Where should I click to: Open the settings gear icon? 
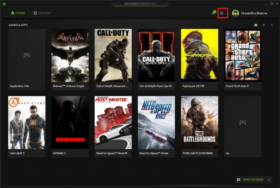coord(222,13)
